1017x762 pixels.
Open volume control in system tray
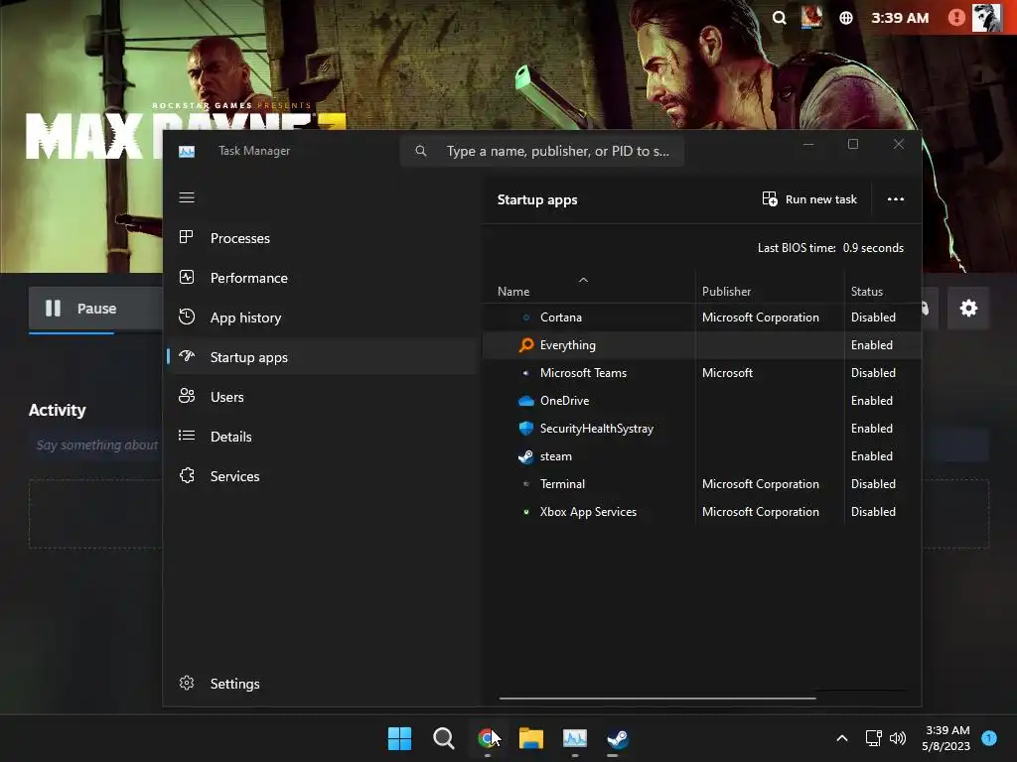tap(898, 738)
